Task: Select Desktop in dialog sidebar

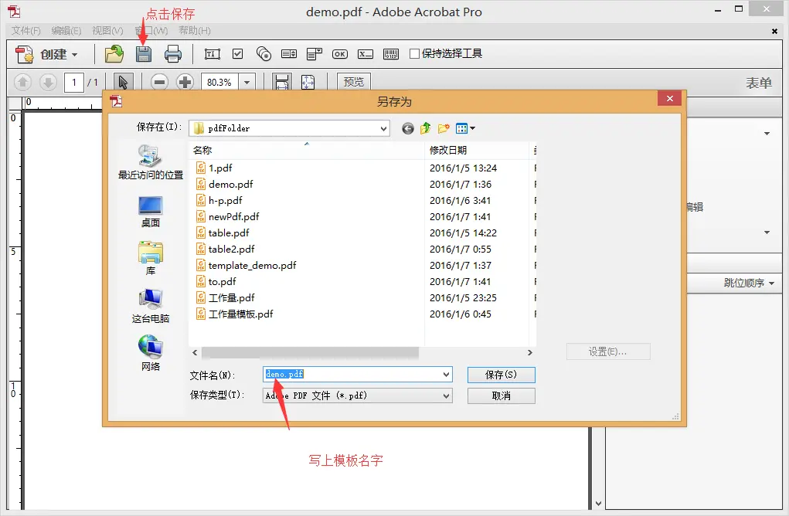Action: click(x=151, y=212)
